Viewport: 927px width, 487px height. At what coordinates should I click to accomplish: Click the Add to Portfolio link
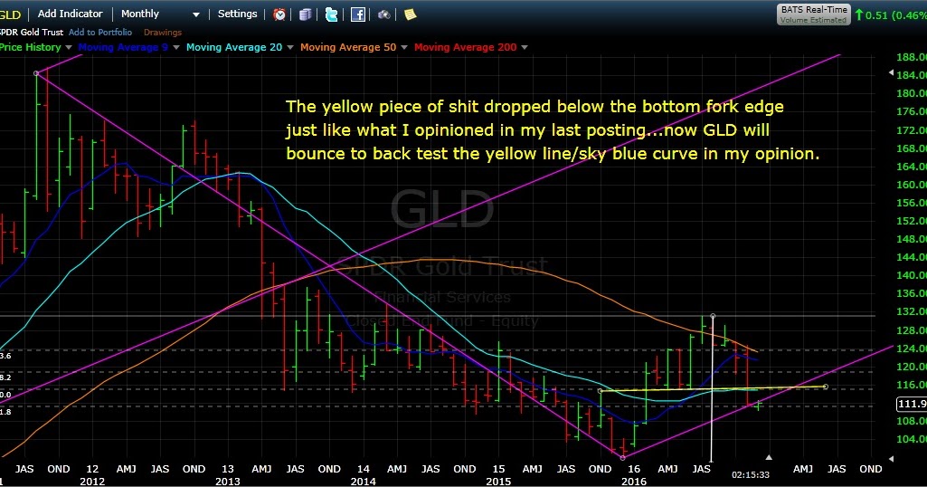(x=99, y=32)
